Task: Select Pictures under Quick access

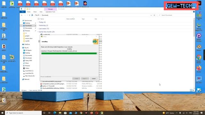Action: [x=28, y=31]
